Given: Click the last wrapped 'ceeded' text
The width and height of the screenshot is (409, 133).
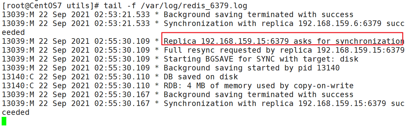Looking at the screenshot, I should [16, 113].
